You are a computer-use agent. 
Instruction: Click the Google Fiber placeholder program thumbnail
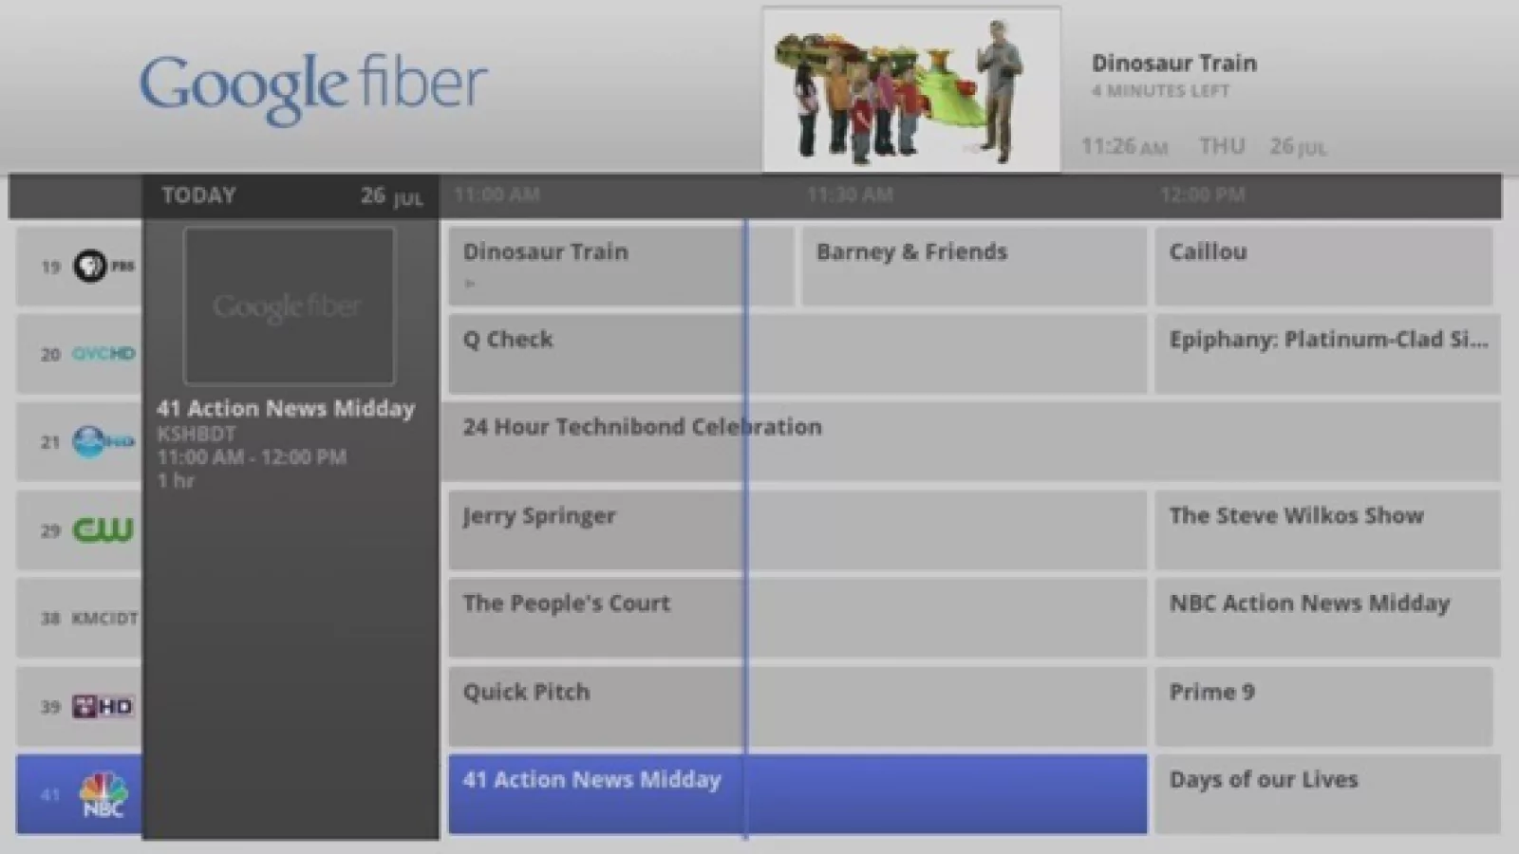(289, 306)
